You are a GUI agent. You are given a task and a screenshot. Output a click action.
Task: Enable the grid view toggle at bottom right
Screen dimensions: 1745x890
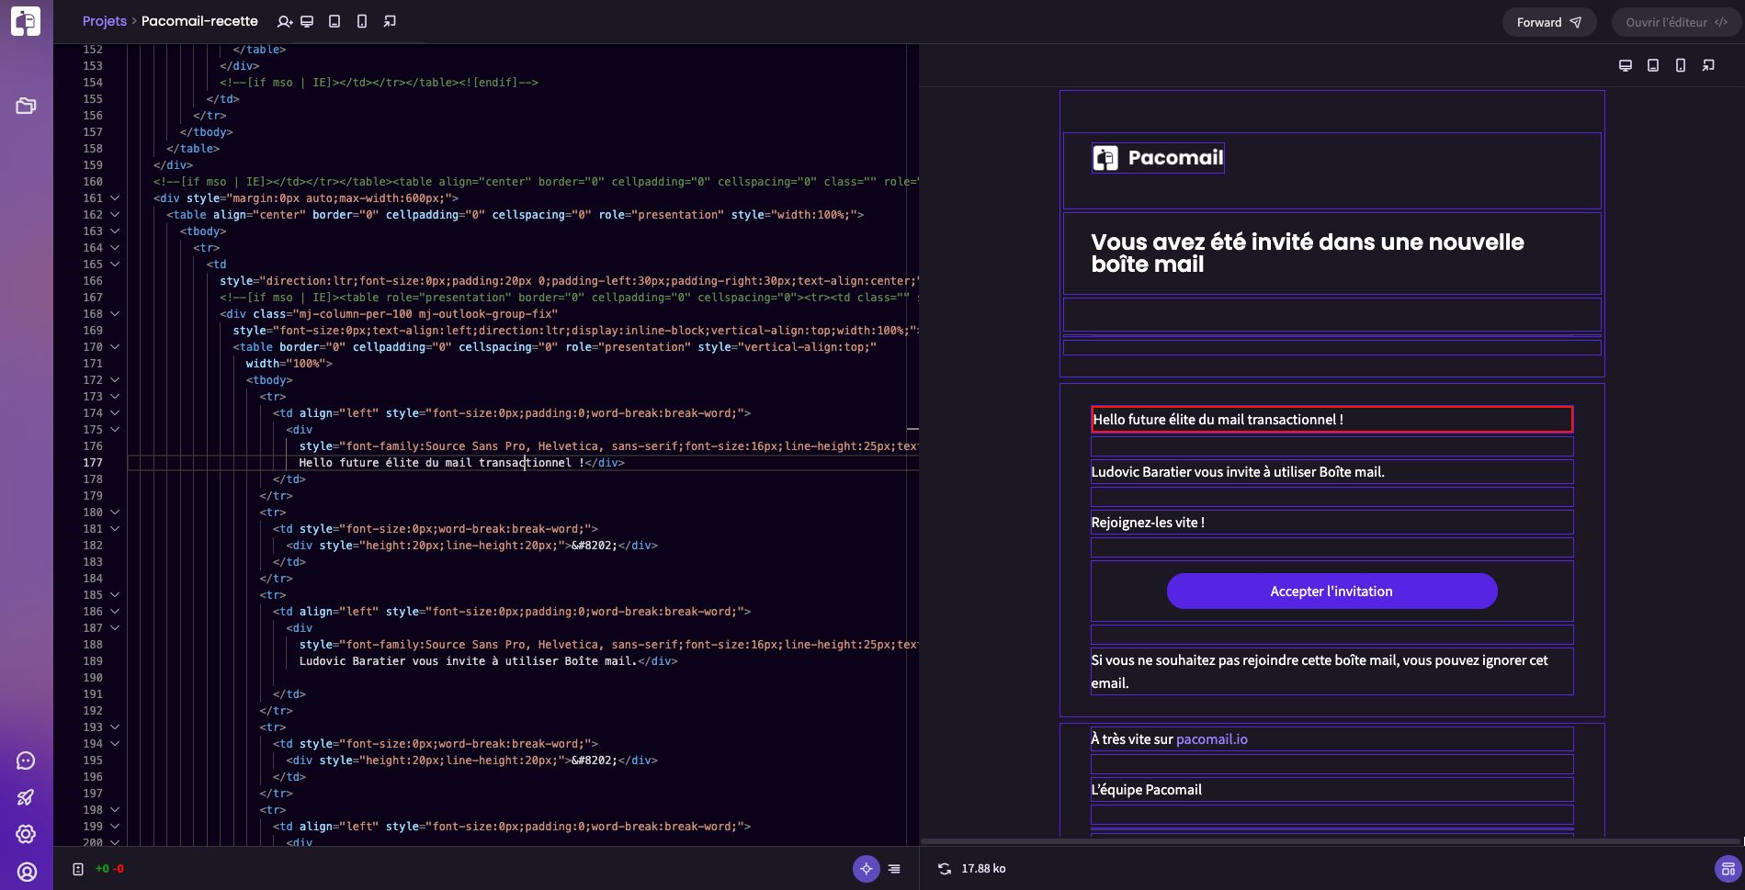tap(1727, 868)
